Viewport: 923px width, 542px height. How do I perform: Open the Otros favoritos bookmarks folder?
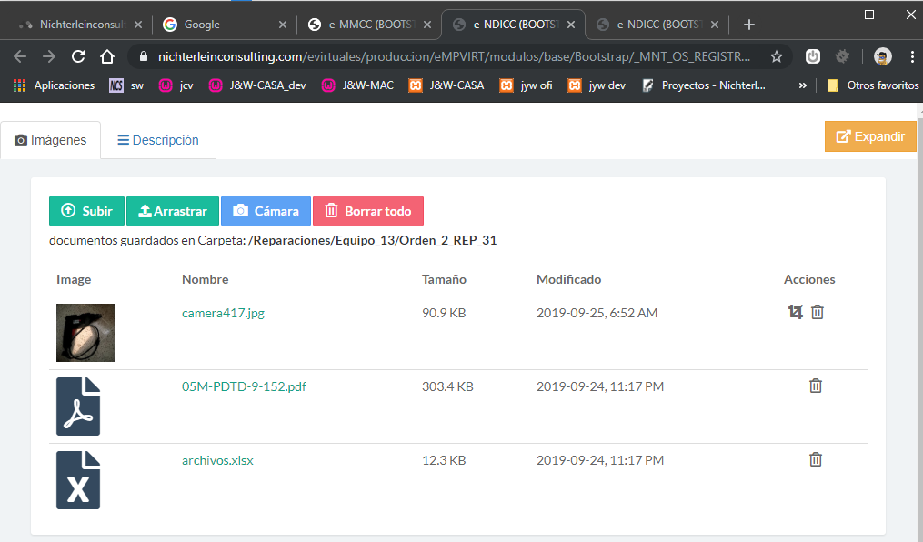pyautogui.click(x=872, y=85)
